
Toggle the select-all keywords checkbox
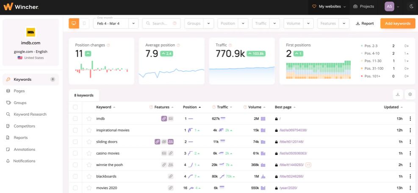pyautogui.click(x=75, y=107)
